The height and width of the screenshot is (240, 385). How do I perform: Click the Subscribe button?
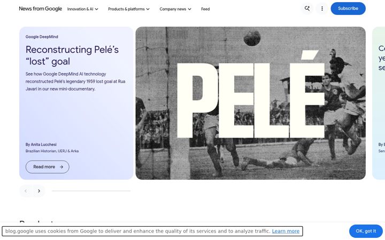(348, 9)
